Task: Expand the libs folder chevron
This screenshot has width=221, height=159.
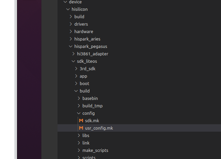Action: point(79,135)
